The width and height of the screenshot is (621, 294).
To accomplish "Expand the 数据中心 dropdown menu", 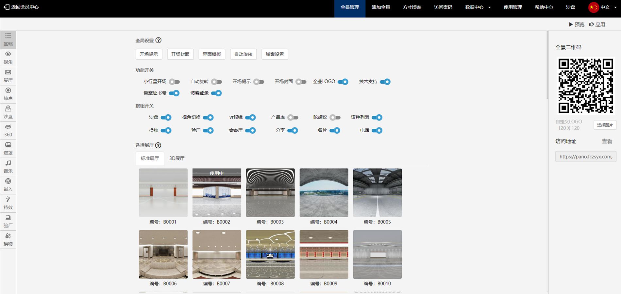I will click(478, 7).
